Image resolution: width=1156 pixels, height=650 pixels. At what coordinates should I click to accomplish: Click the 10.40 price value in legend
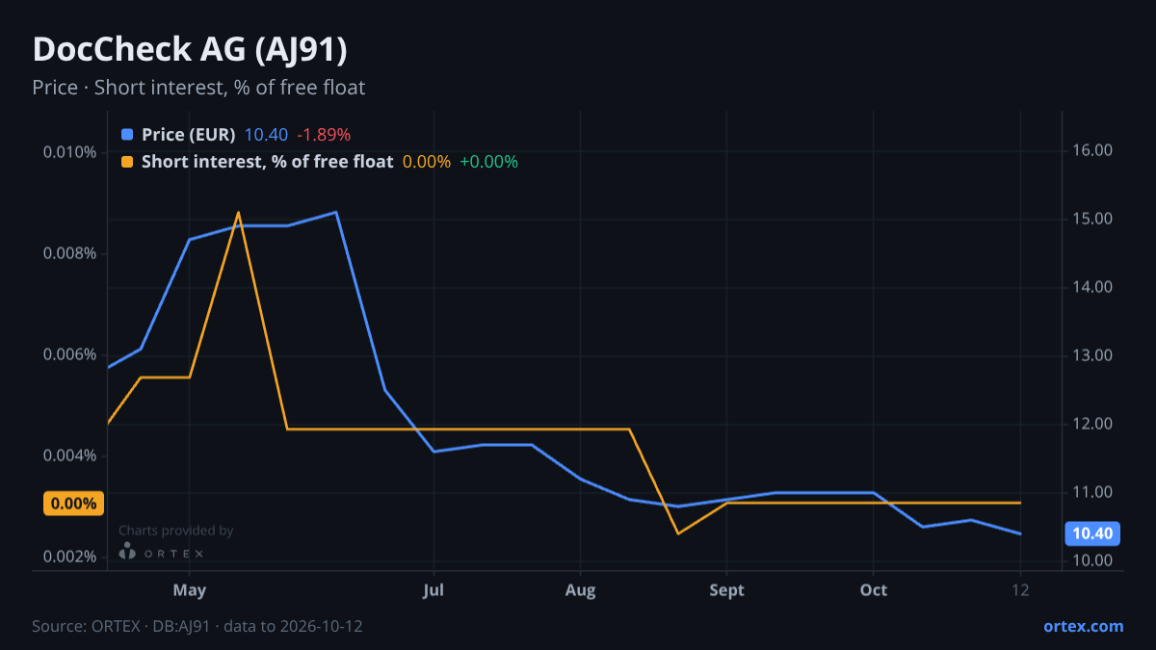[x=265, y=135]
